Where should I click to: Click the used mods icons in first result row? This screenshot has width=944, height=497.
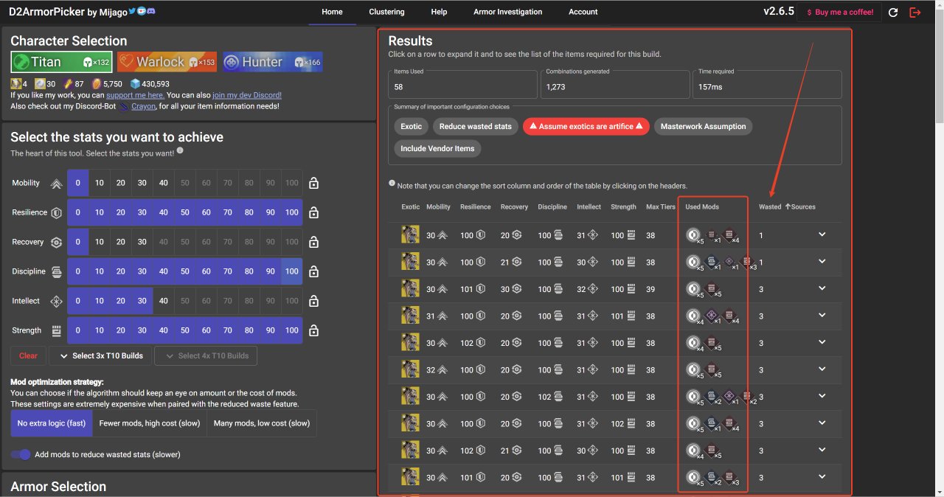pyautogui.click(x=713, y=235)
